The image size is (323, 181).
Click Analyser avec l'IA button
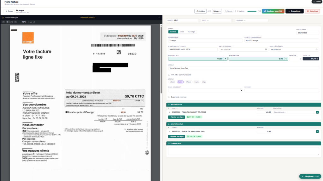pyautogui.click(x=273, y=11)
